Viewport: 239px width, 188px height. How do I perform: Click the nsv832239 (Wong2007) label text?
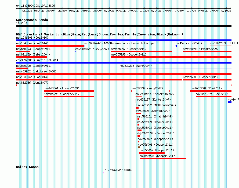(147, 88)
